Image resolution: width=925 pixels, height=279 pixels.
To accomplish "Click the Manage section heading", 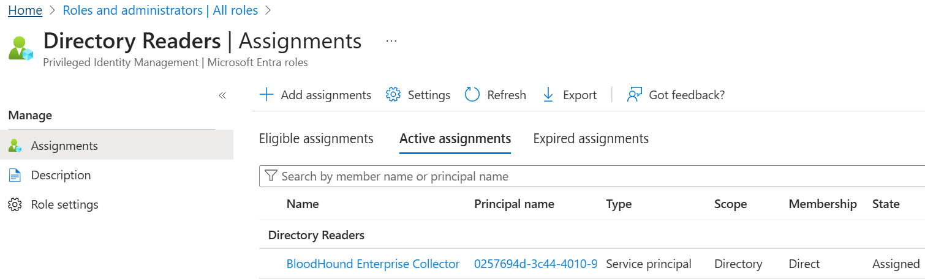I will point(30,115).
